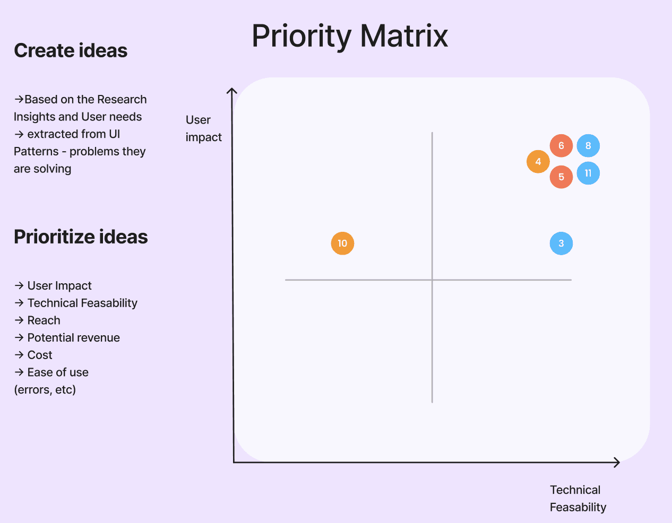
Task: Click the User impact axis label
Action: click(x=204, y=128)
